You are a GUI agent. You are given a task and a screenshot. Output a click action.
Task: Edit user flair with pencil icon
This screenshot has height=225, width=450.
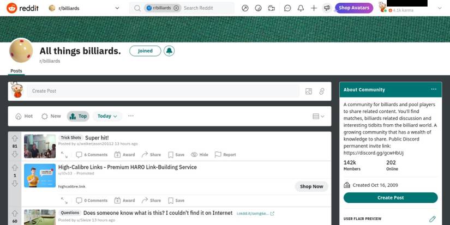(x=433, y=219)
